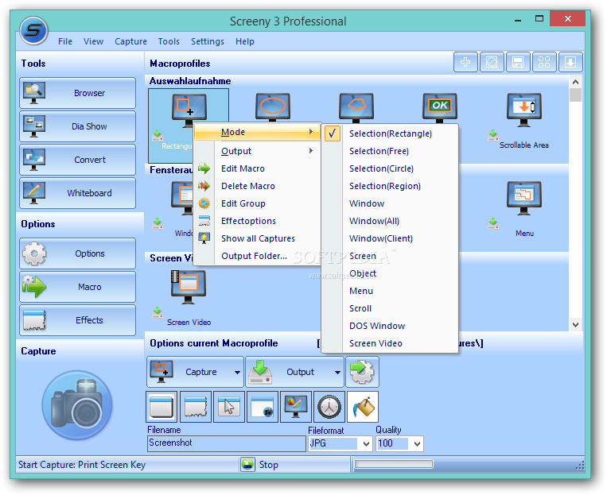Image resolution: width=607 pixels, height=495 pixels.
Task: Click the scroll up arrow in Macroprofiles
Action: [575, 82]
